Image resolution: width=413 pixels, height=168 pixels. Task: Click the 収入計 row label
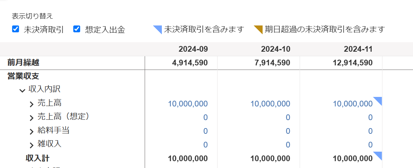click(37, 158)
